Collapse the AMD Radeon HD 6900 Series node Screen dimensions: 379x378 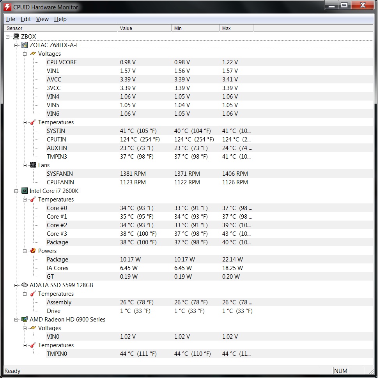point(16,320)
